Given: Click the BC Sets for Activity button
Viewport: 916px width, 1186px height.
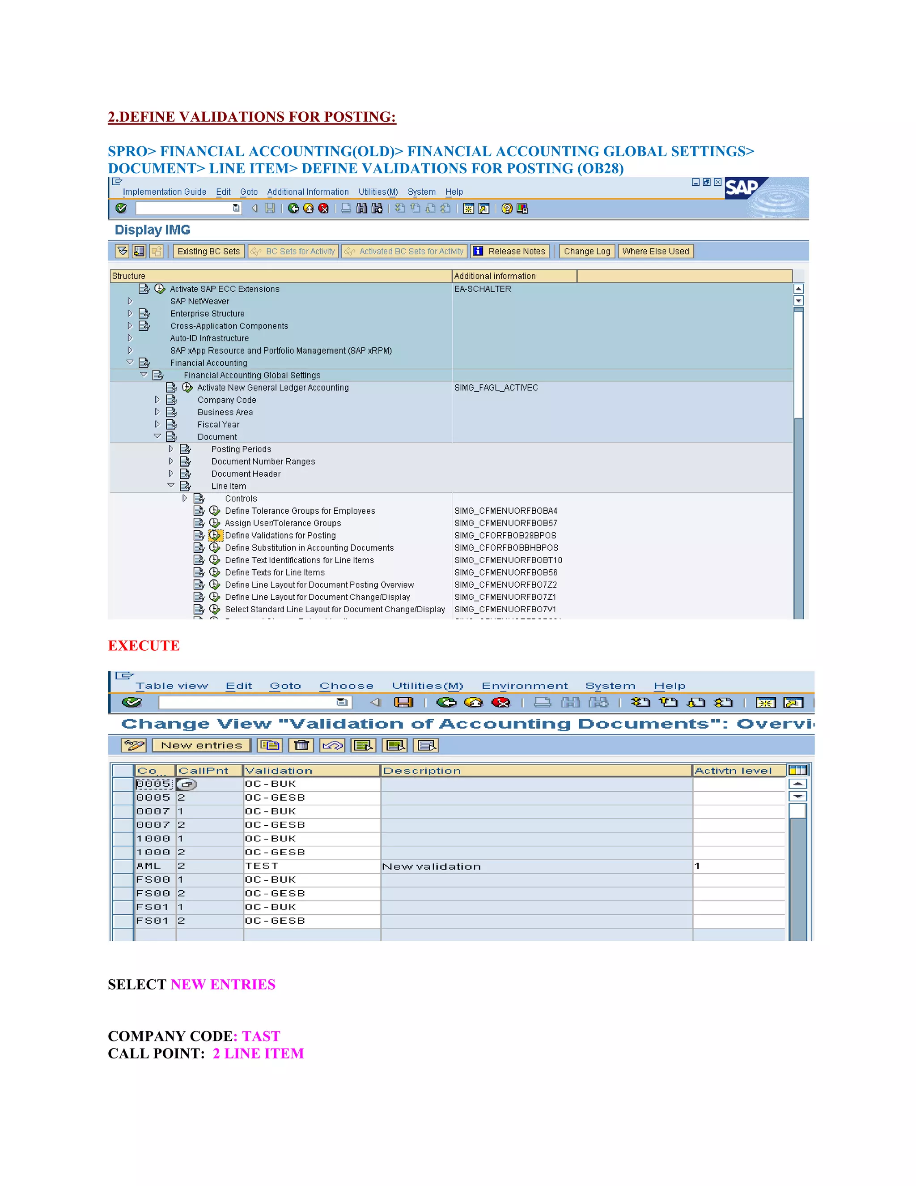Looking at the screenshot, I should (293, 251).
